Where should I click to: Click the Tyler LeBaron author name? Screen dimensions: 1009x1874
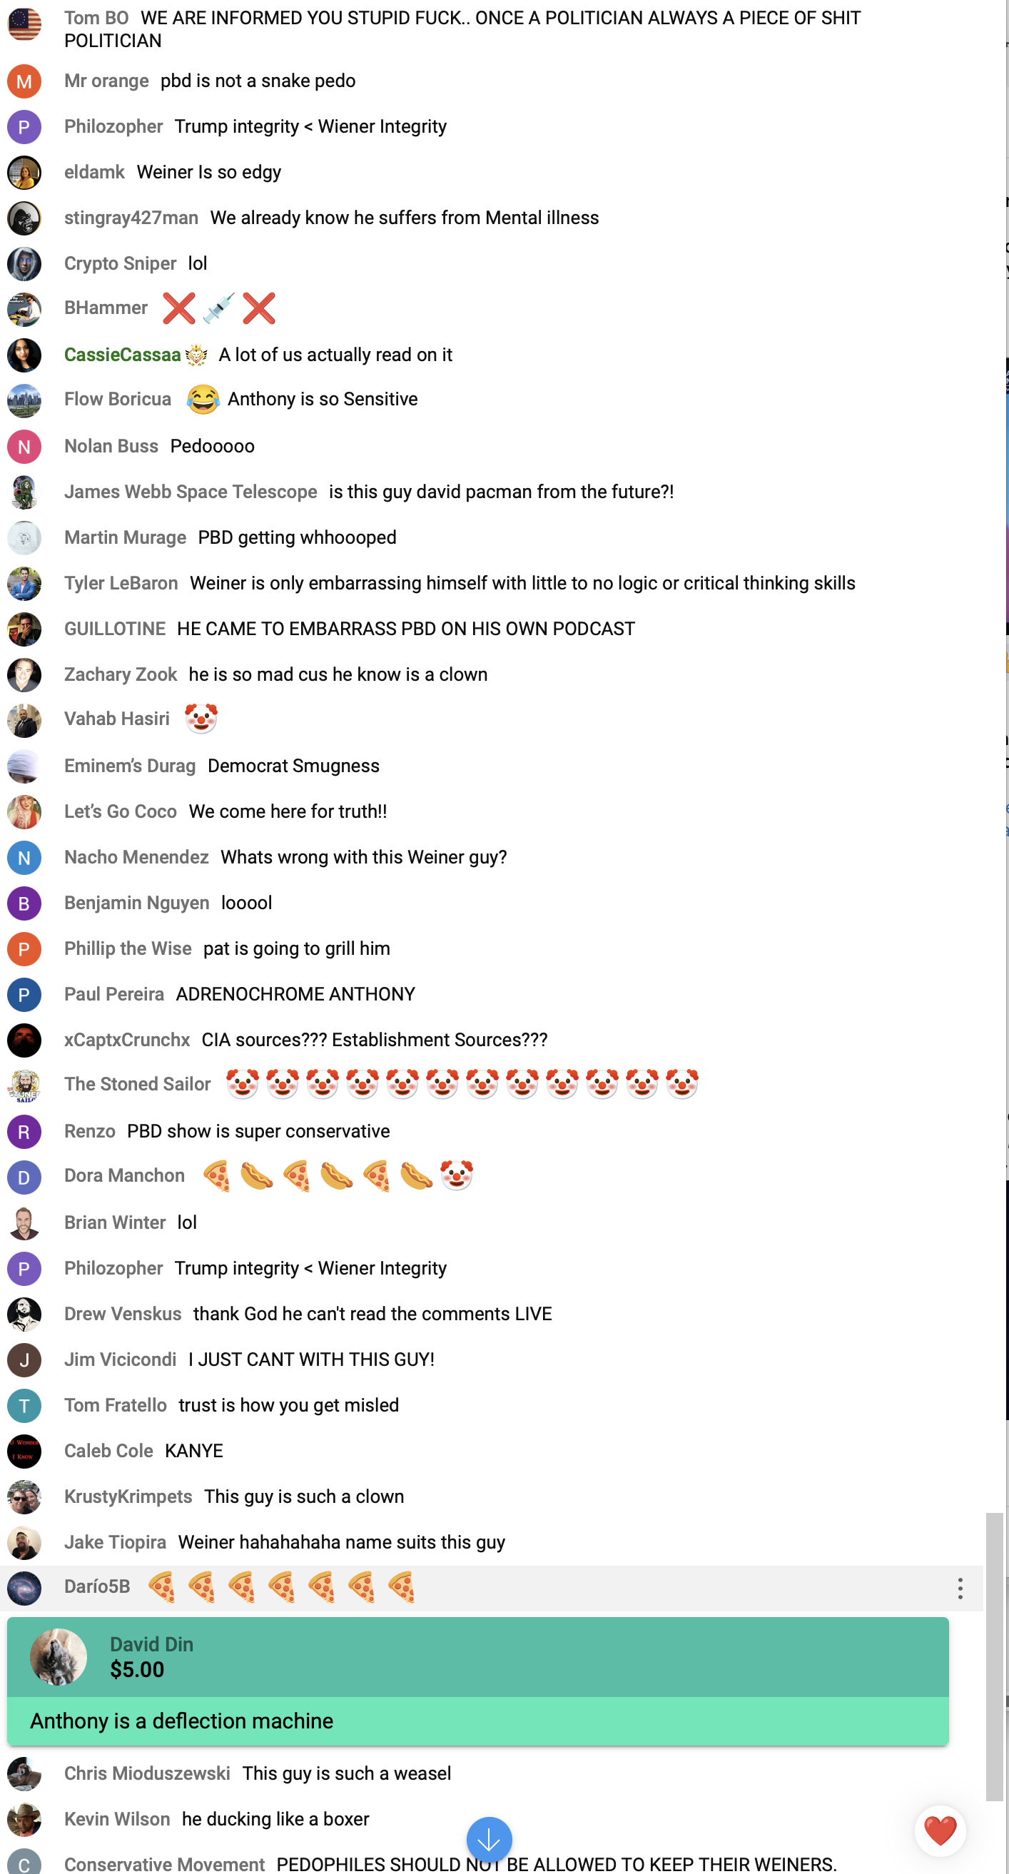click(121, 583)
